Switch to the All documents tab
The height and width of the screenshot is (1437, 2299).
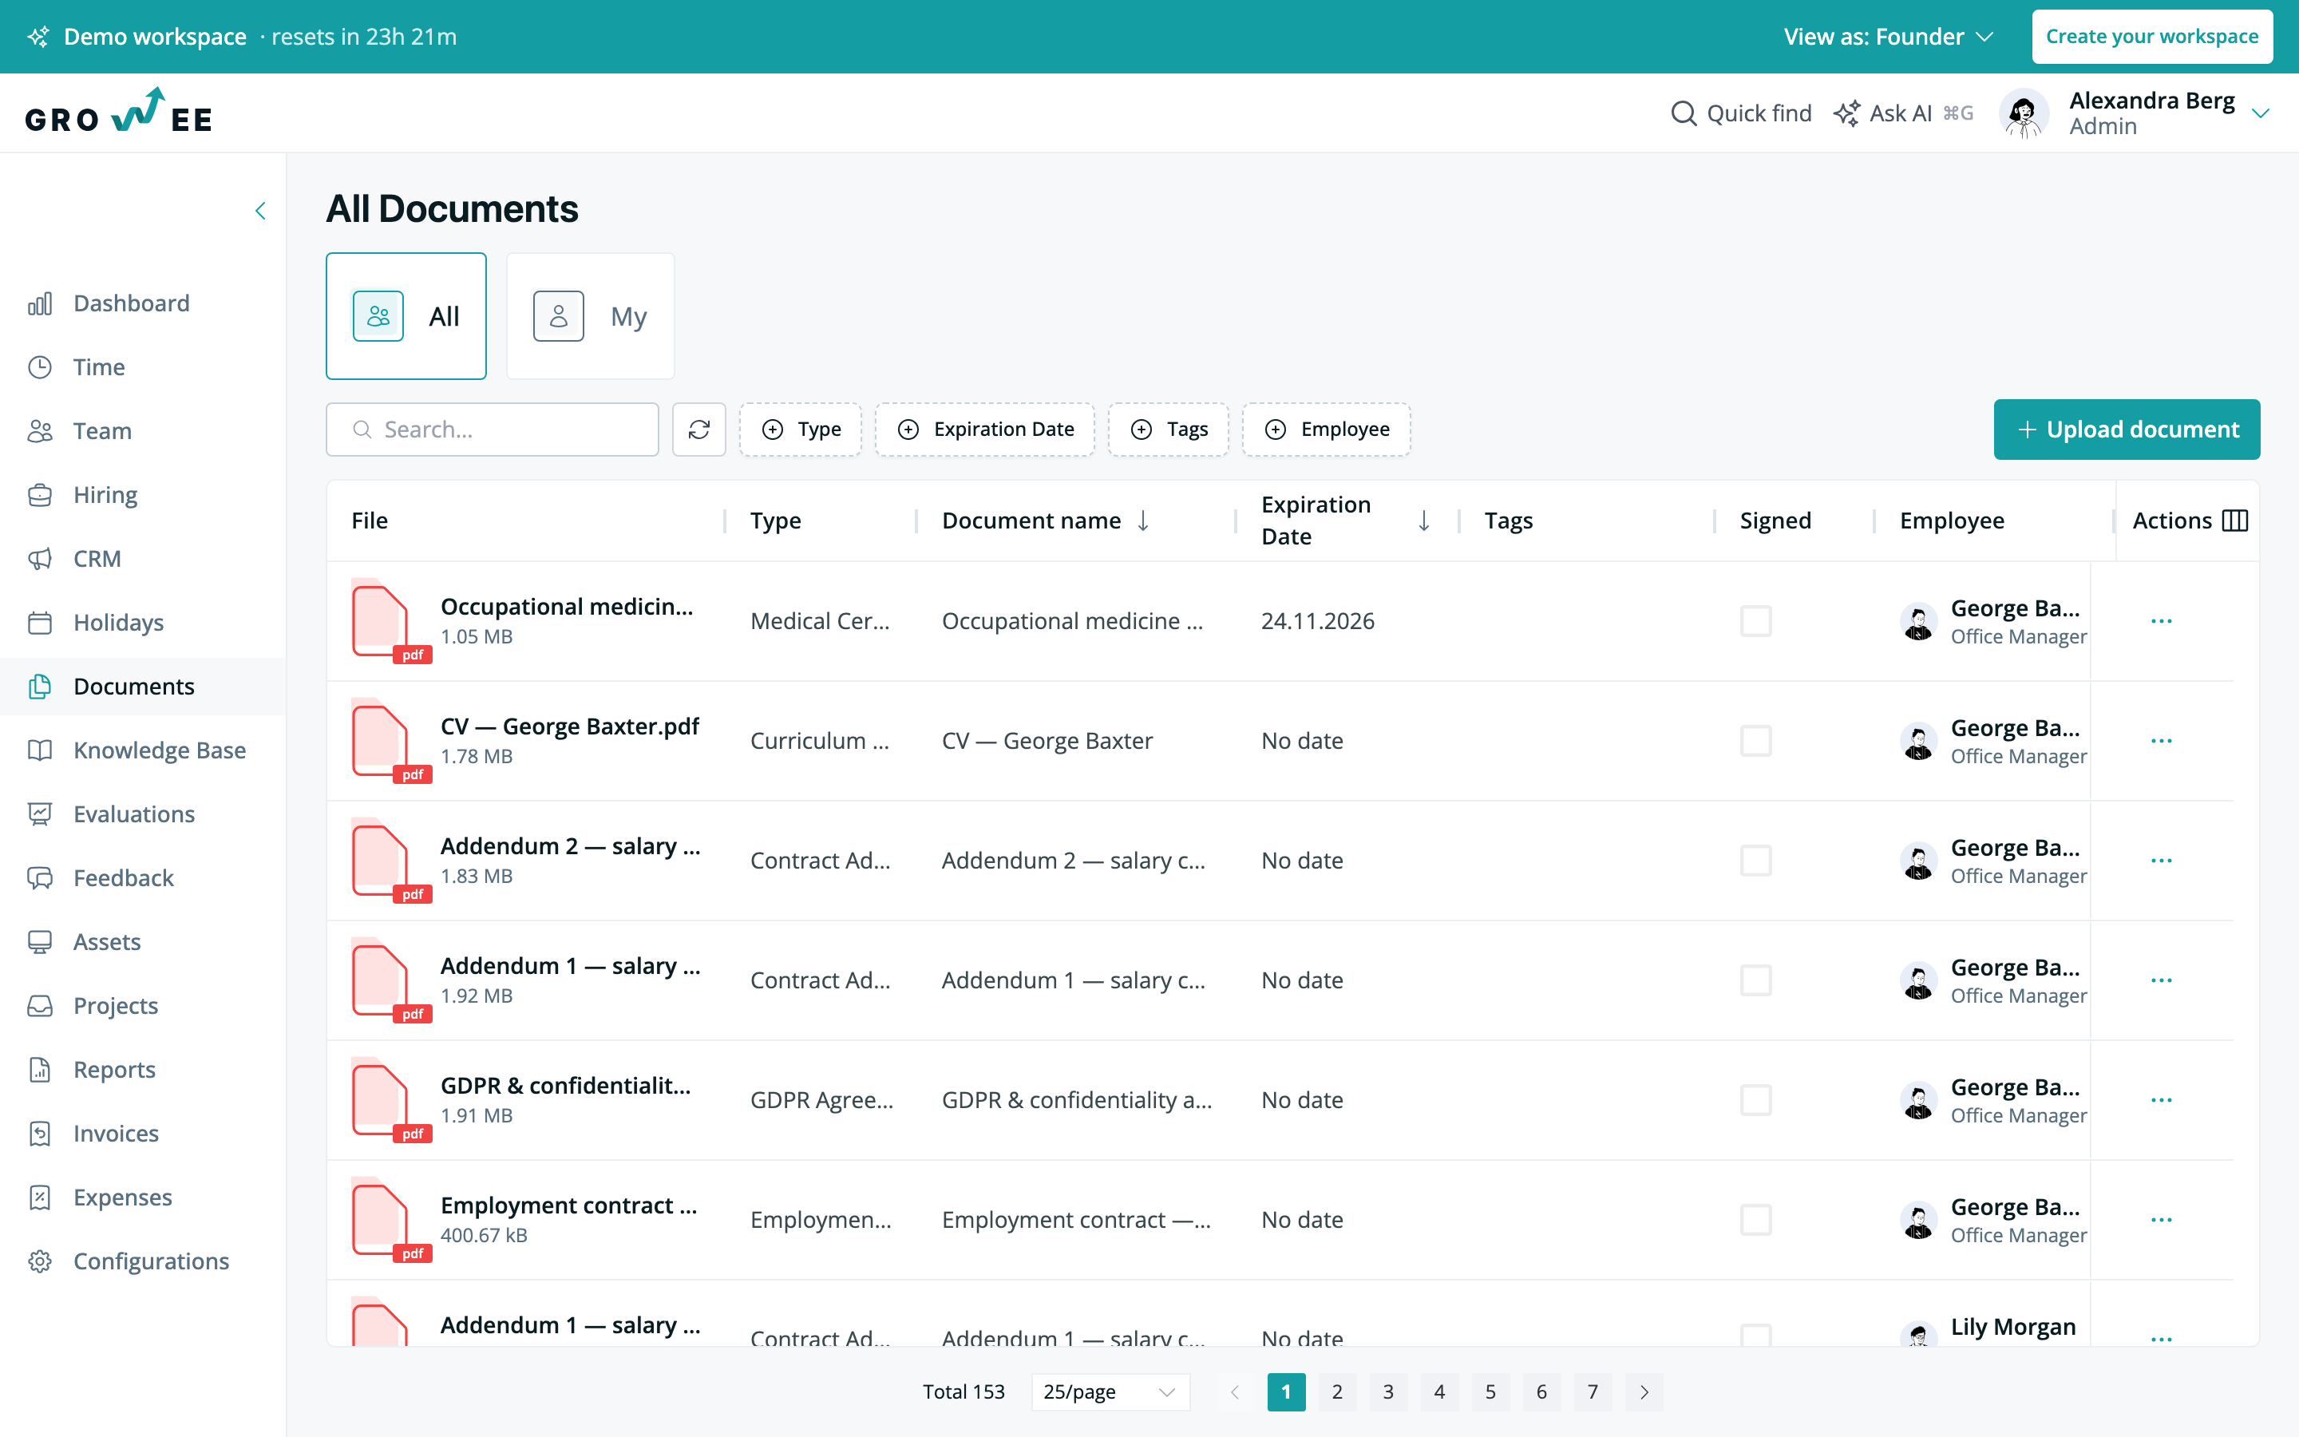(406, 316)
